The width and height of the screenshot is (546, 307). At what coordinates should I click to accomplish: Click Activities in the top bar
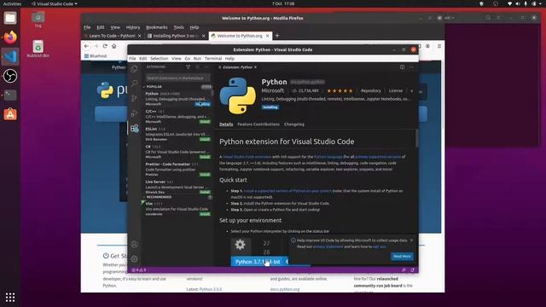[12, 3]
